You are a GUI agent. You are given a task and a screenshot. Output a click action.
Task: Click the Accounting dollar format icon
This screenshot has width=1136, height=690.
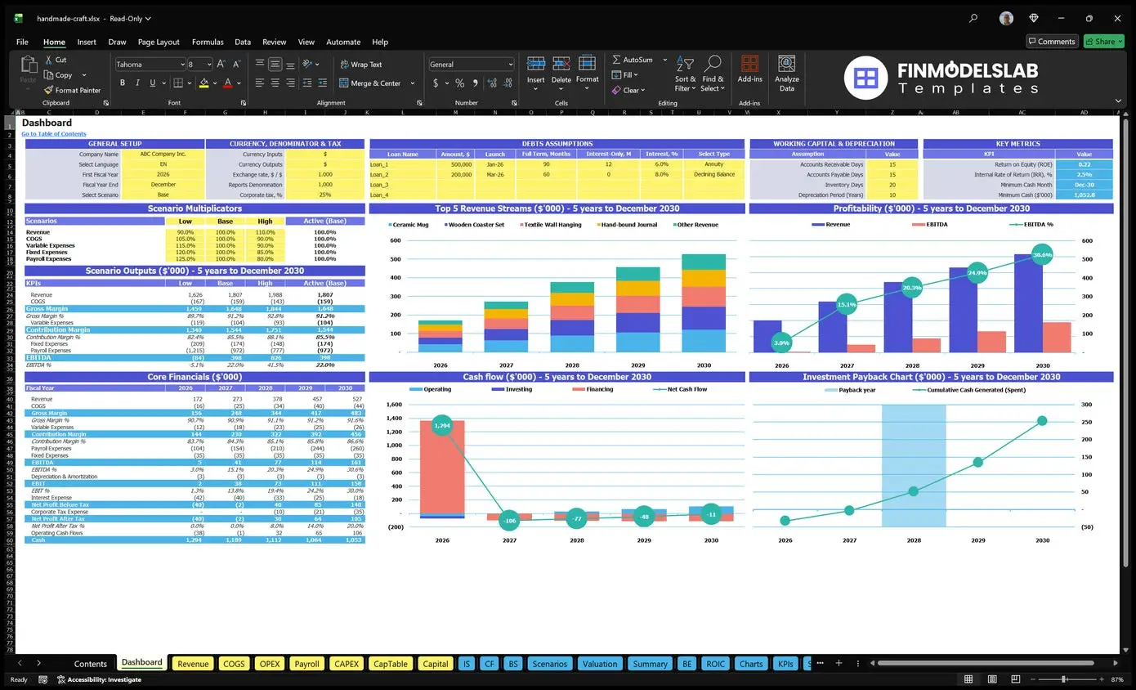coord(436,83)
